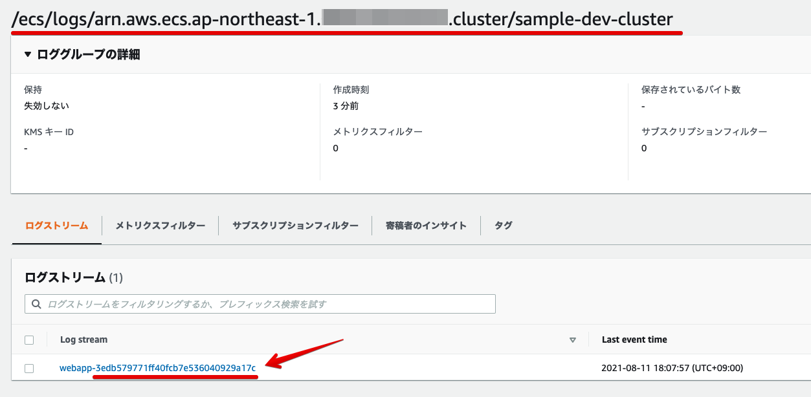This screenshot has width=811, height=397.
Task: Click the ログストリームをフィルタリング search field
Action: coord(259,303)
